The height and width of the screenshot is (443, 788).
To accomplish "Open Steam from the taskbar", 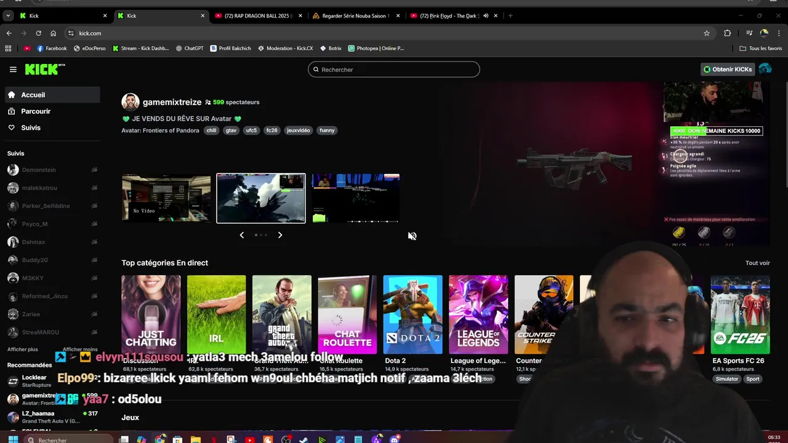I will [x=305, y=440].
